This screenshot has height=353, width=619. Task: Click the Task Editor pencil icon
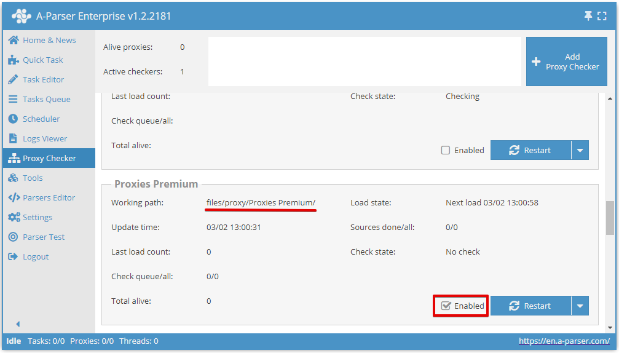click(x=13, y=79)
